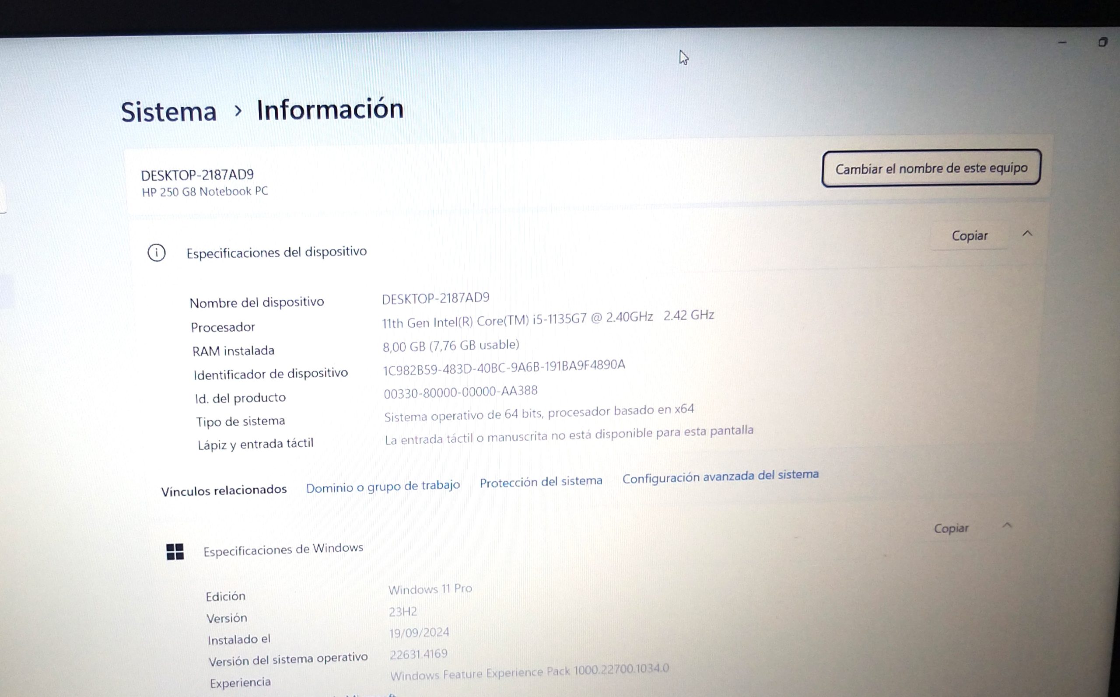Click 'Windows Feature Experience Pack 1000.22700.1034.0' value
This screenshot has width=1120, height=697.
pos(529,672)
